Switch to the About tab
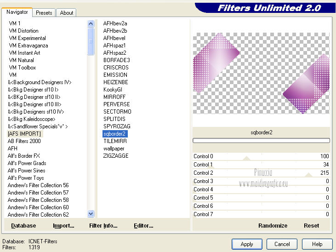 tap(67, 13)
